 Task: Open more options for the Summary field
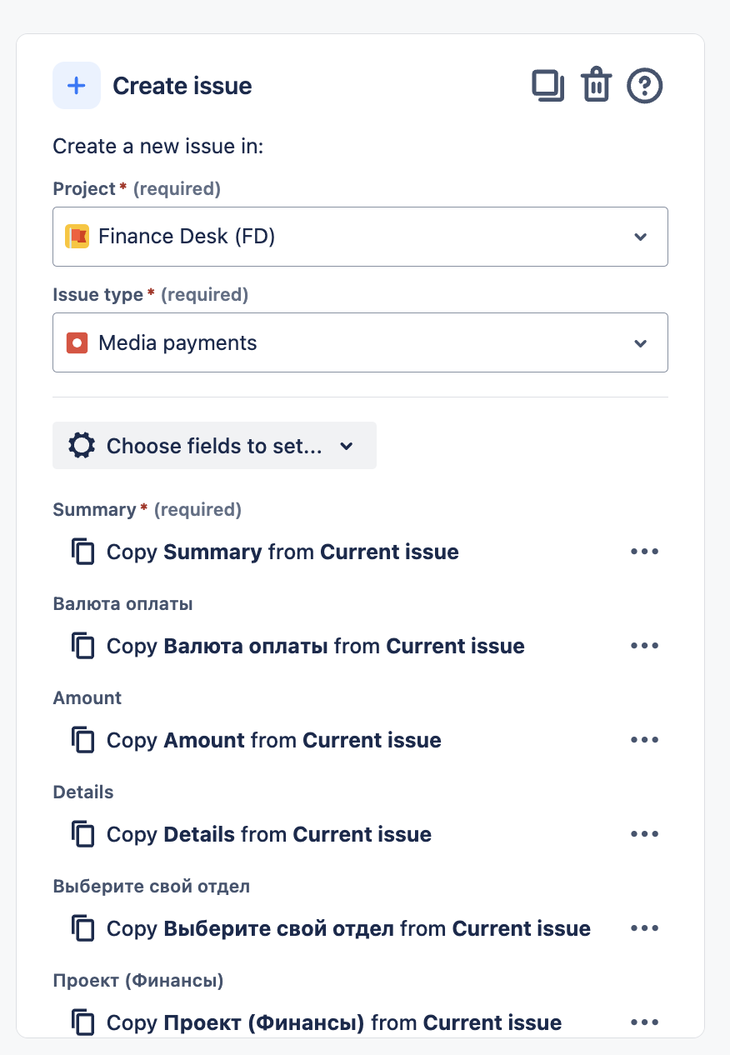tap(644, 552)
